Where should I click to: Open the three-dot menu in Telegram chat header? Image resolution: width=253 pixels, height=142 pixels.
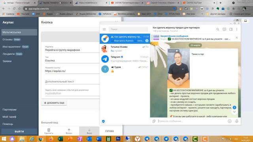click(x=237, y=29)
